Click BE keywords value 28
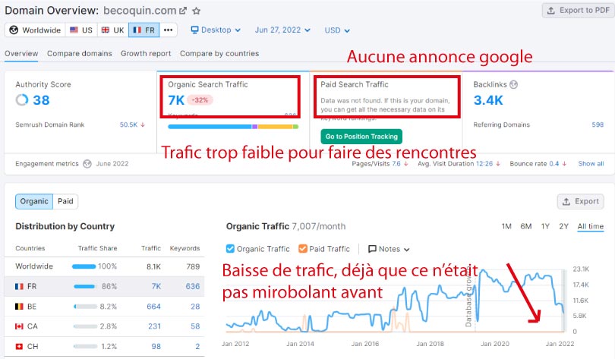This screenshot has height=359, width=615. (x=195, y=307)
